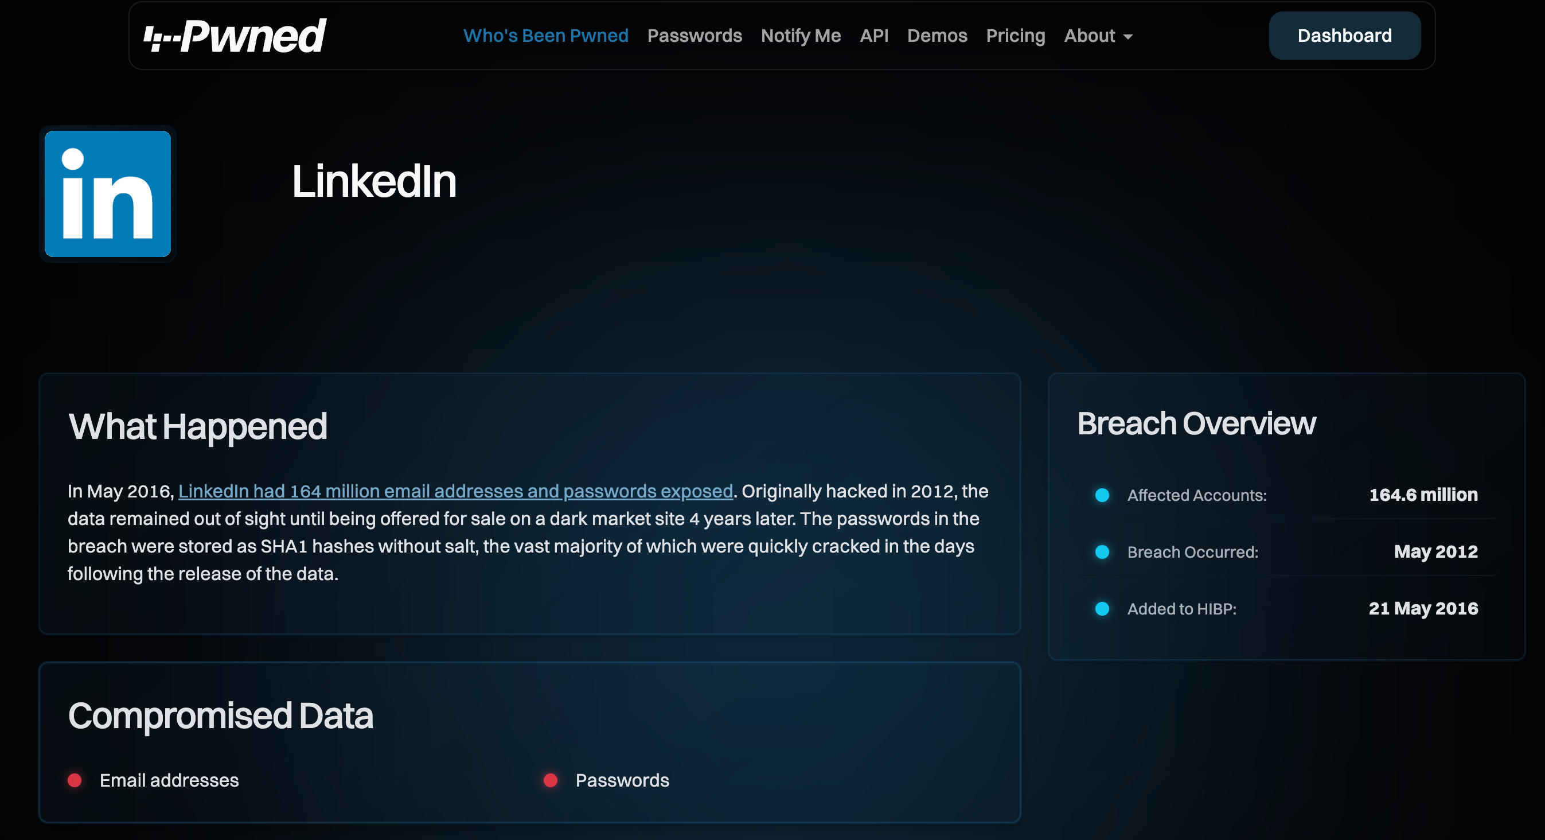Viewport: 1545px width, 840px height.
Task: Select the 164.6 million affected accounts value
Action: pyautogui.click(x=1423, y=495)
